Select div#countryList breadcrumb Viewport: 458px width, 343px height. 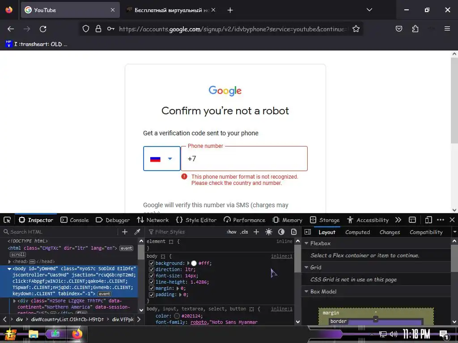coord(68,319)
